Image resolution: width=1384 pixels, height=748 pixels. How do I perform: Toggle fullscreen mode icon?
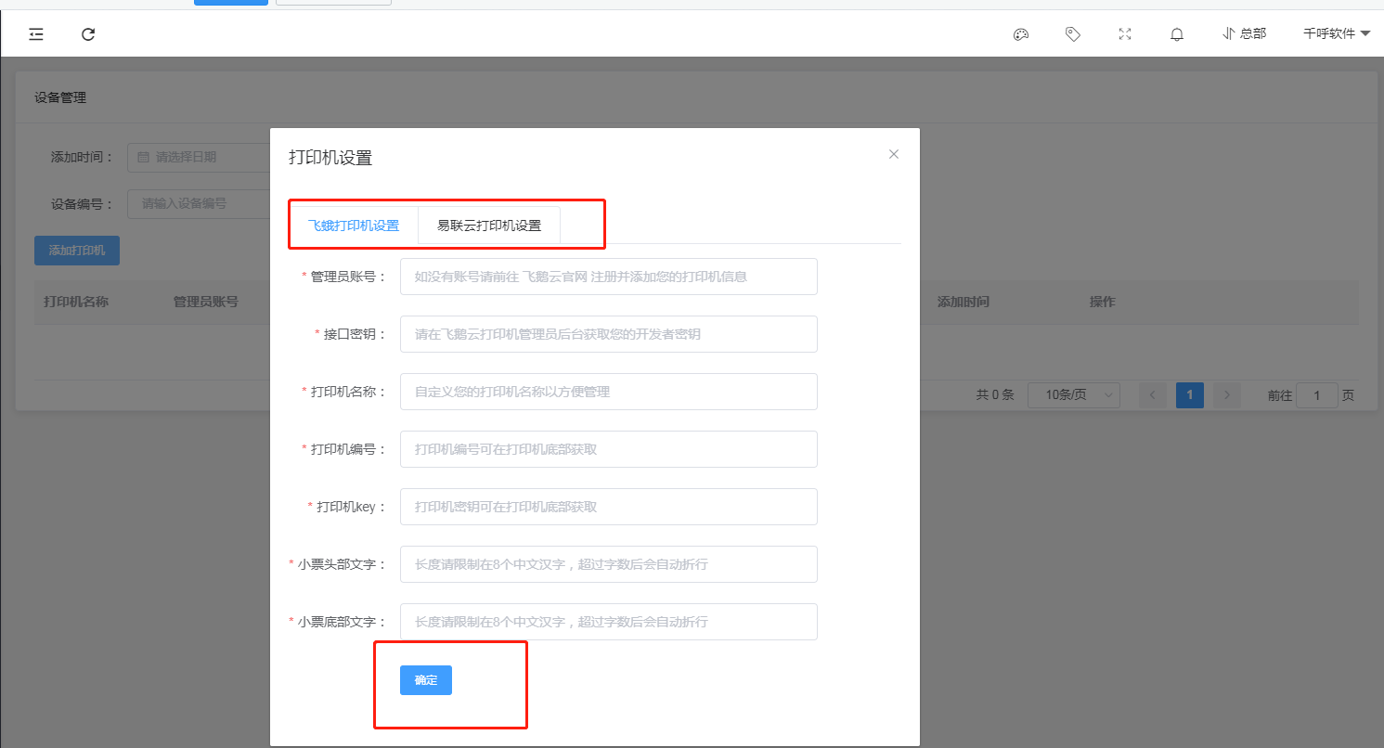(1125, 34)
